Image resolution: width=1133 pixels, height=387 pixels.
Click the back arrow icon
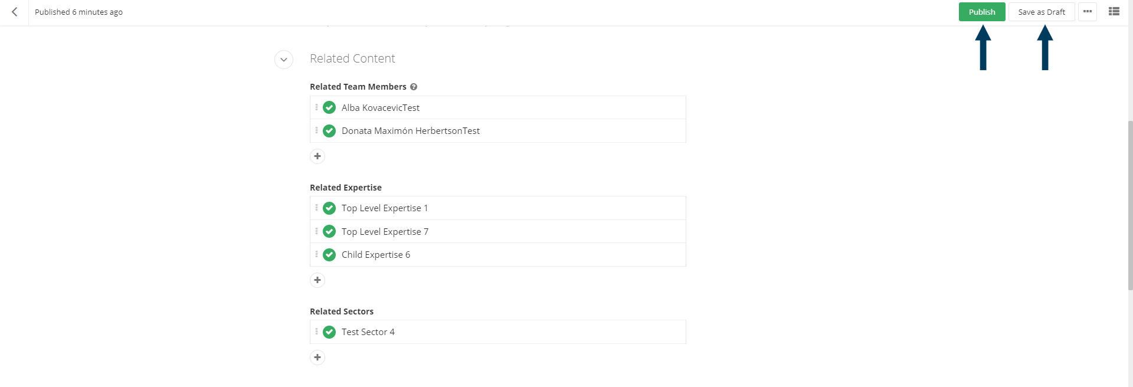(x=14, y=12)
